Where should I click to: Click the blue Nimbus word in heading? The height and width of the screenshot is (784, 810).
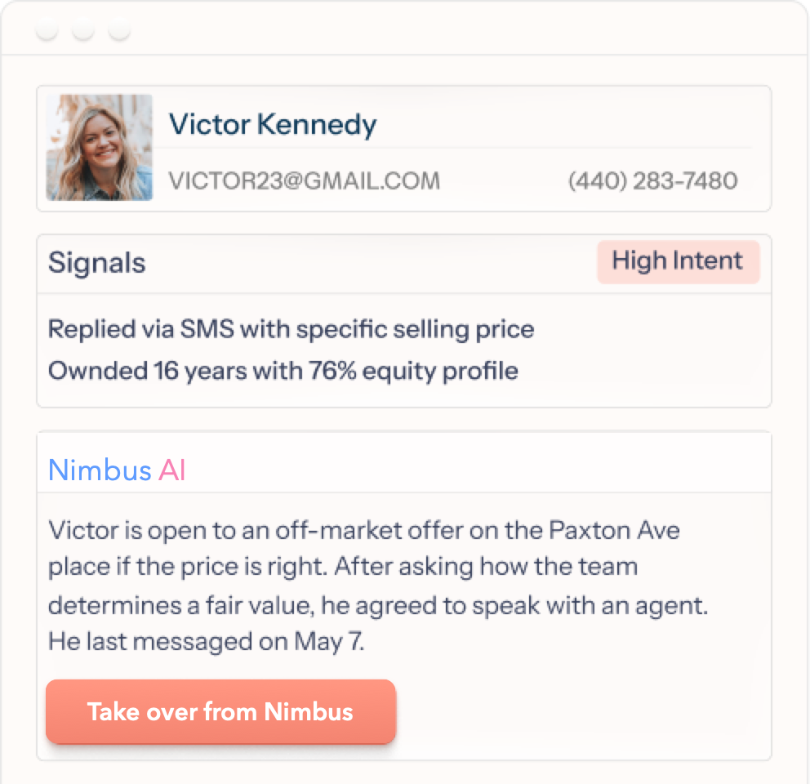99,470
